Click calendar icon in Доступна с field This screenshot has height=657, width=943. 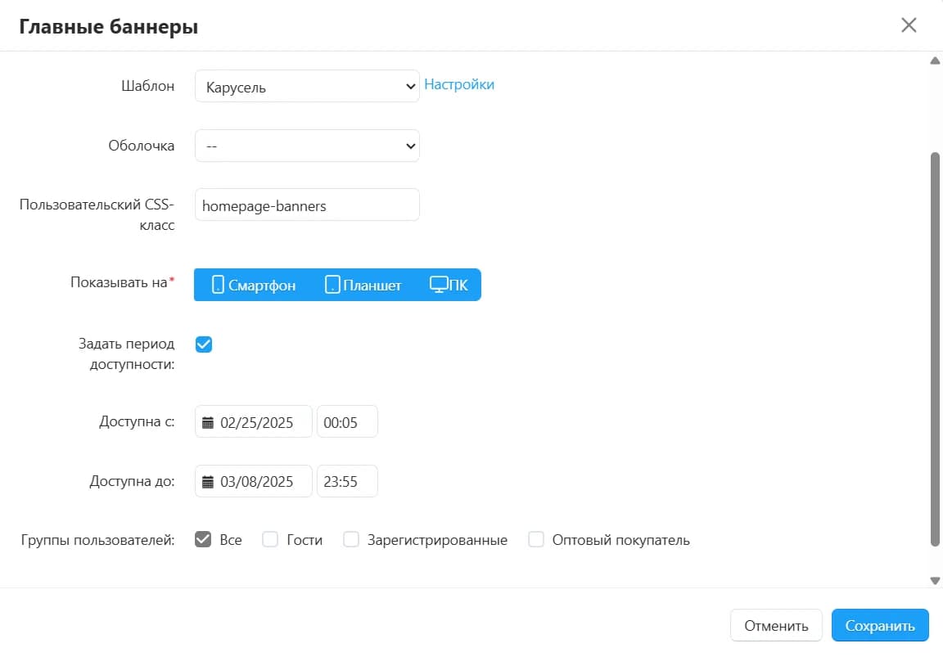[208, 423]
